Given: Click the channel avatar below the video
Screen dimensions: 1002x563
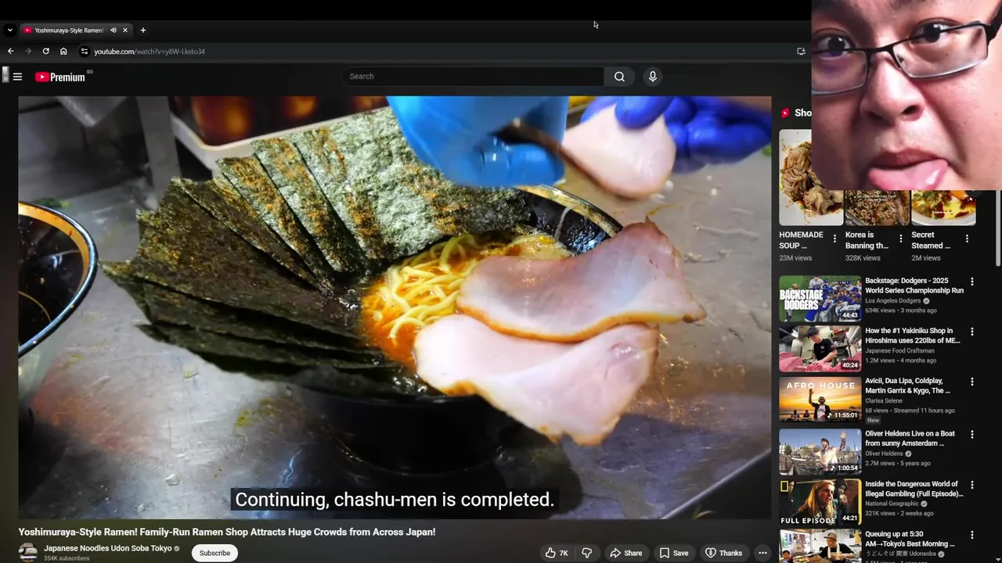Looking at the screenshot, I should 27,552.
